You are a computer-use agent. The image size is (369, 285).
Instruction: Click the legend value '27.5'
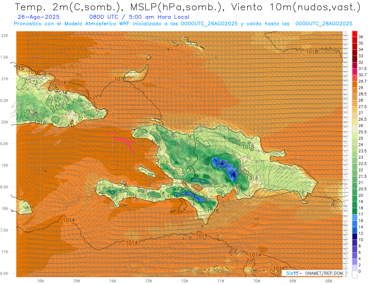pos(363,107)
